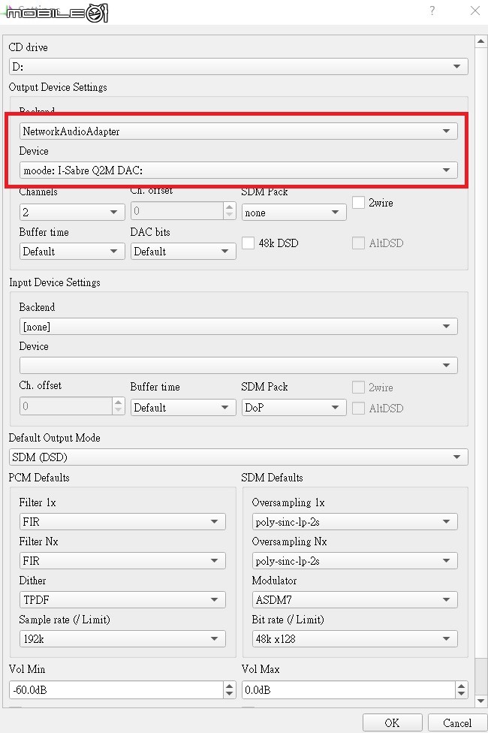Open the empty input Device dropdown

click(x=239, y=365)
